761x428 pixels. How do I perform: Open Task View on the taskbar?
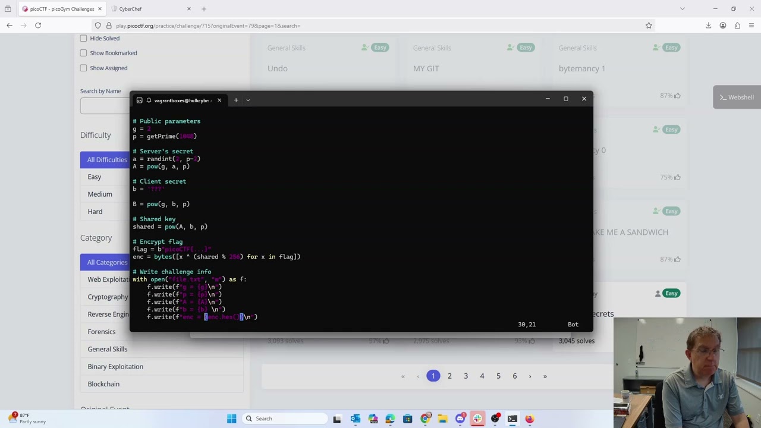click(x=337, y=418)
